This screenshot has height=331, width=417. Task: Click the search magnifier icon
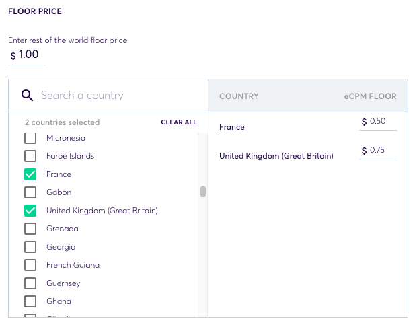pyautogui.click(x=28, y=96)
